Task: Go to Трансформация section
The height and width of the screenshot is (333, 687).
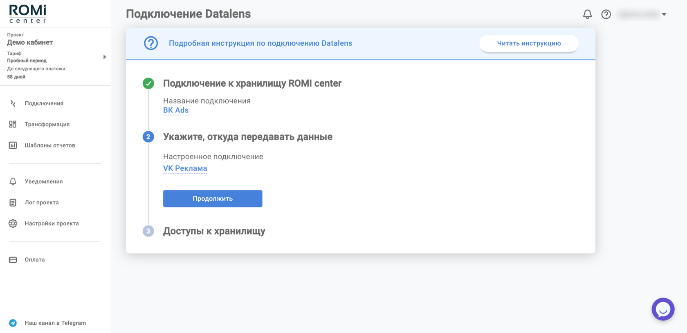Action: click(47, 124)
